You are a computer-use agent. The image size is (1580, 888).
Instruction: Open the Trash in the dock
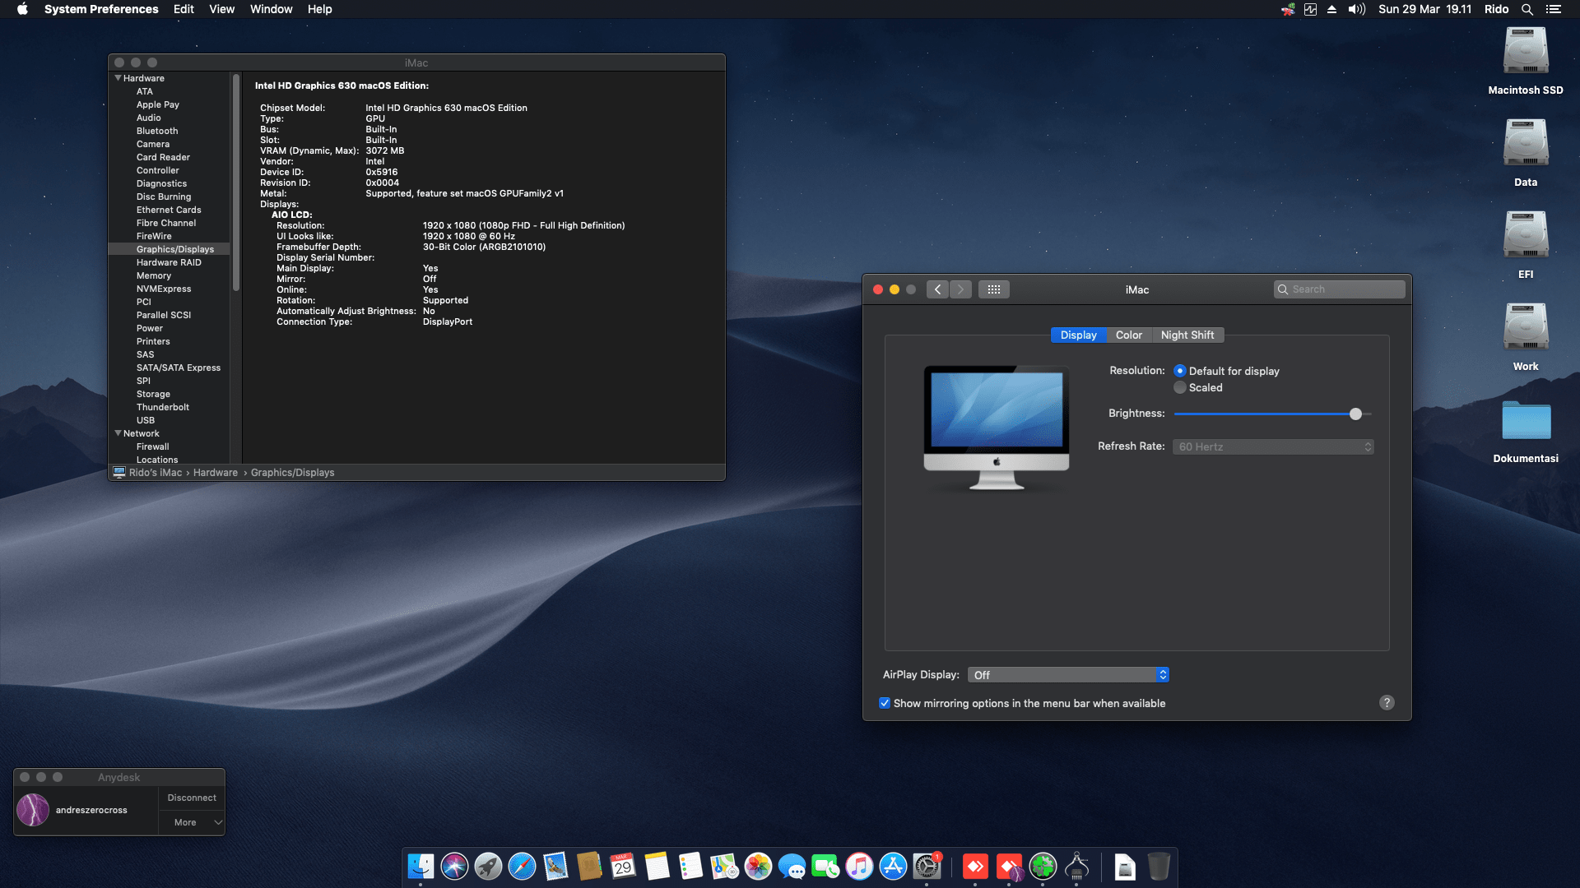tap(1159, 866)
